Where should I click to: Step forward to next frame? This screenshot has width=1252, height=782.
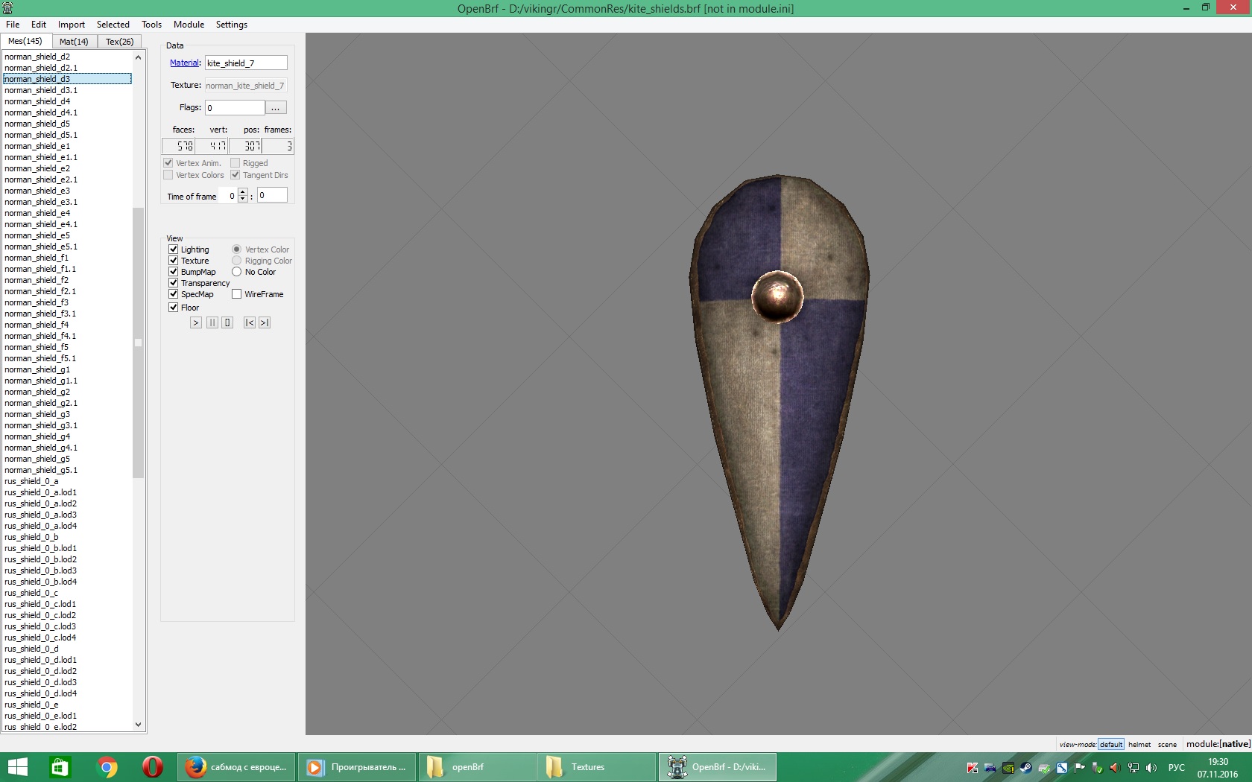pos(265,322)
